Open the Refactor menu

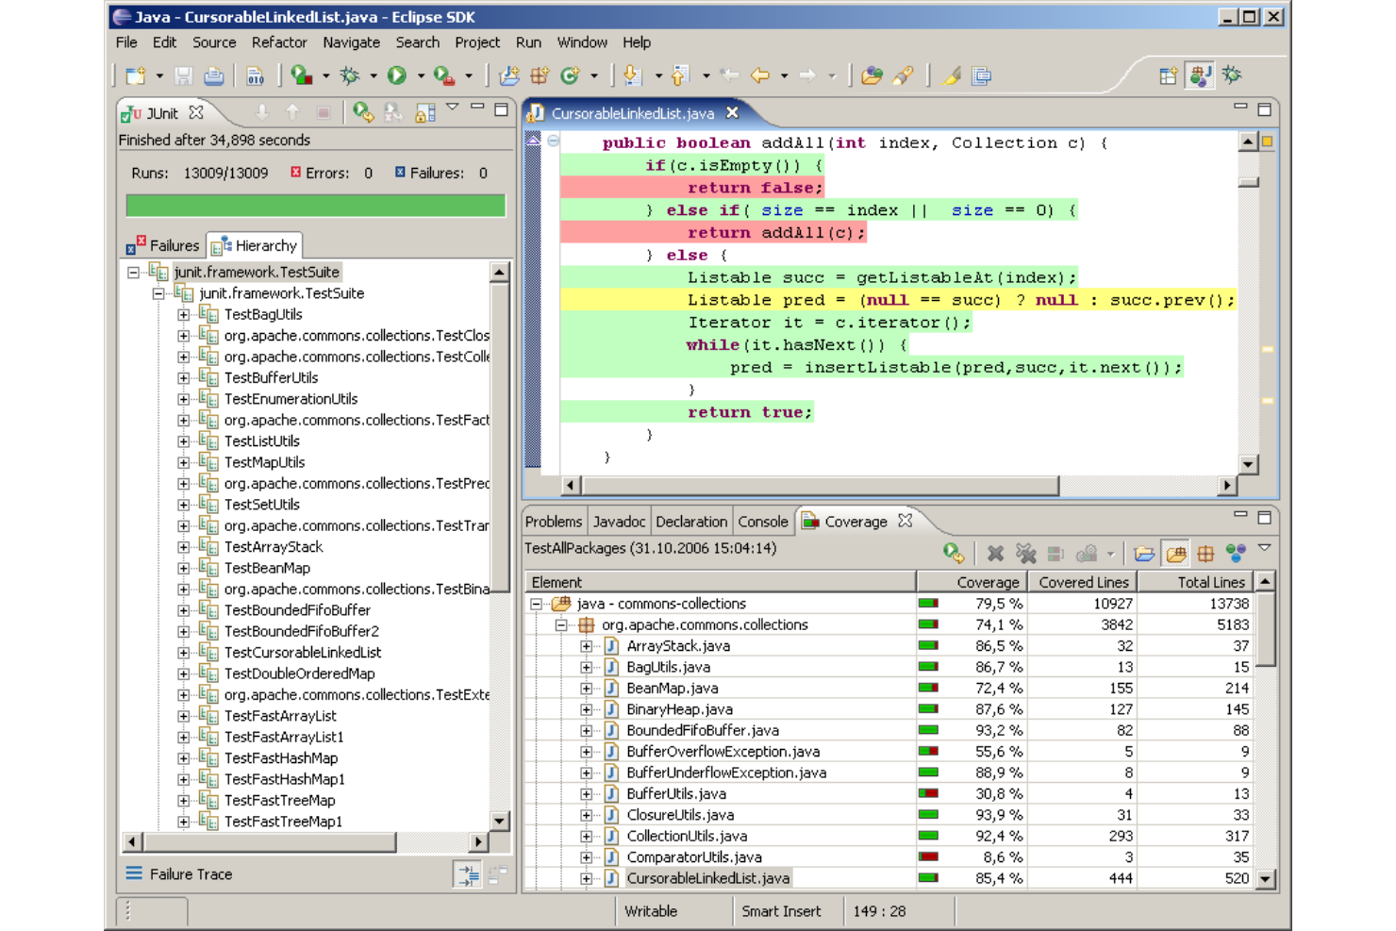[278, 42]
